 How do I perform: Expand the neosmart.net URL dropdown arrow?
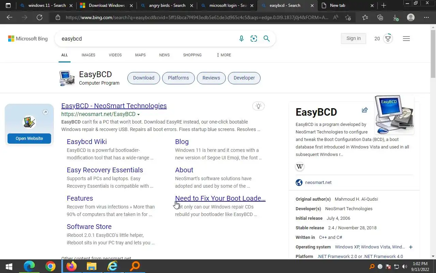138,114
